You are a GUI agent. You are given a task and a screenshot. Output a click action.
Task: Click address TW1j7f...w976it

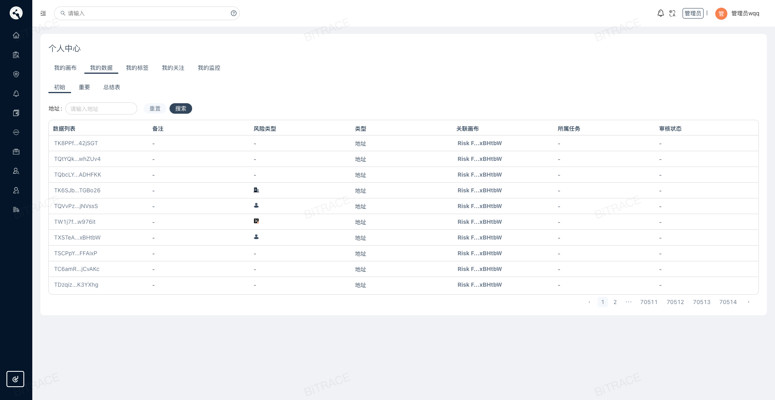tap(75, 222)
